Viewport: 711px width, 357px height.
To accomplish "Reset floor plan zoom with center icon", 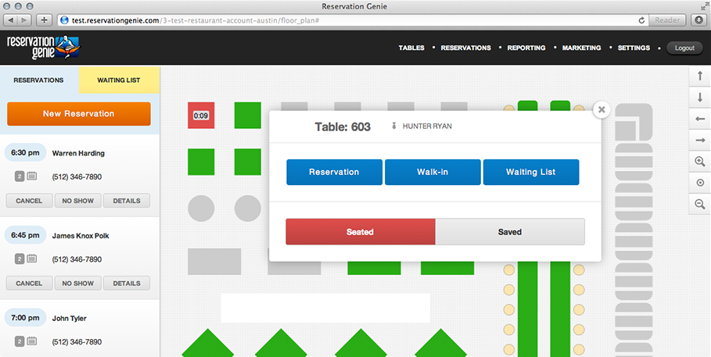I will point(700,183).
